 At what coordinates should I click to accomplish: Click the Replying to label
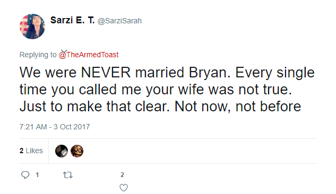click(x=38, y=55)
